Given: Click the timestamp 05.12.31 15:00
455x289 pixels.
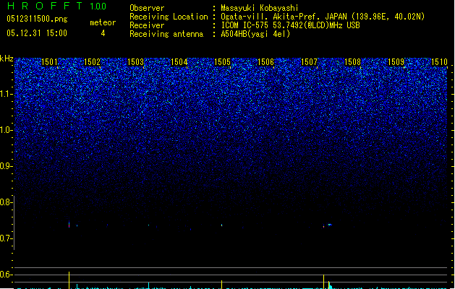Looking at the screenshot, I should (x=37, y=33).
